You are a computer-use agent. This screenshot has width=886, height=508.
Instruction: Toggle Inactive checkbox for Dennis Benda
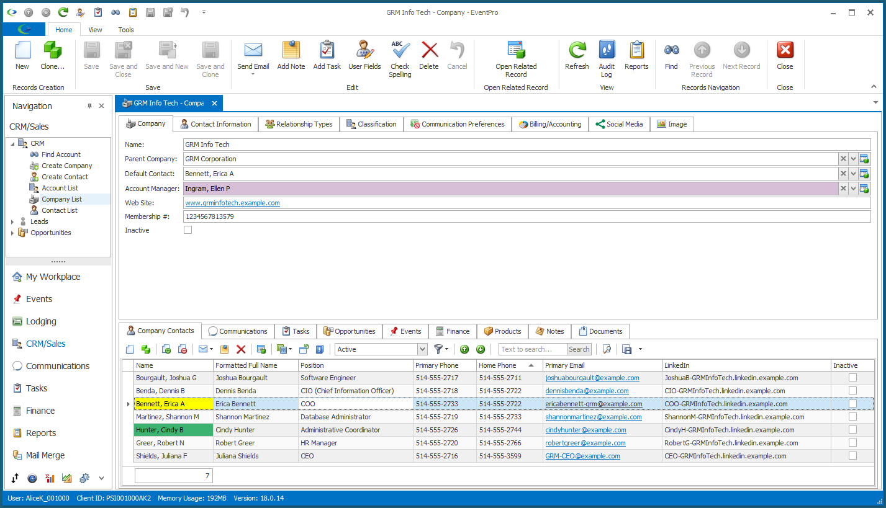tap(852, 391)
